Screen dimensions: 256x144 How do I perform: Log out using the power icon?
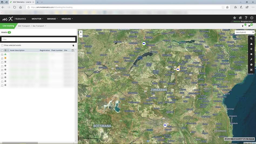tap(252, 18)
